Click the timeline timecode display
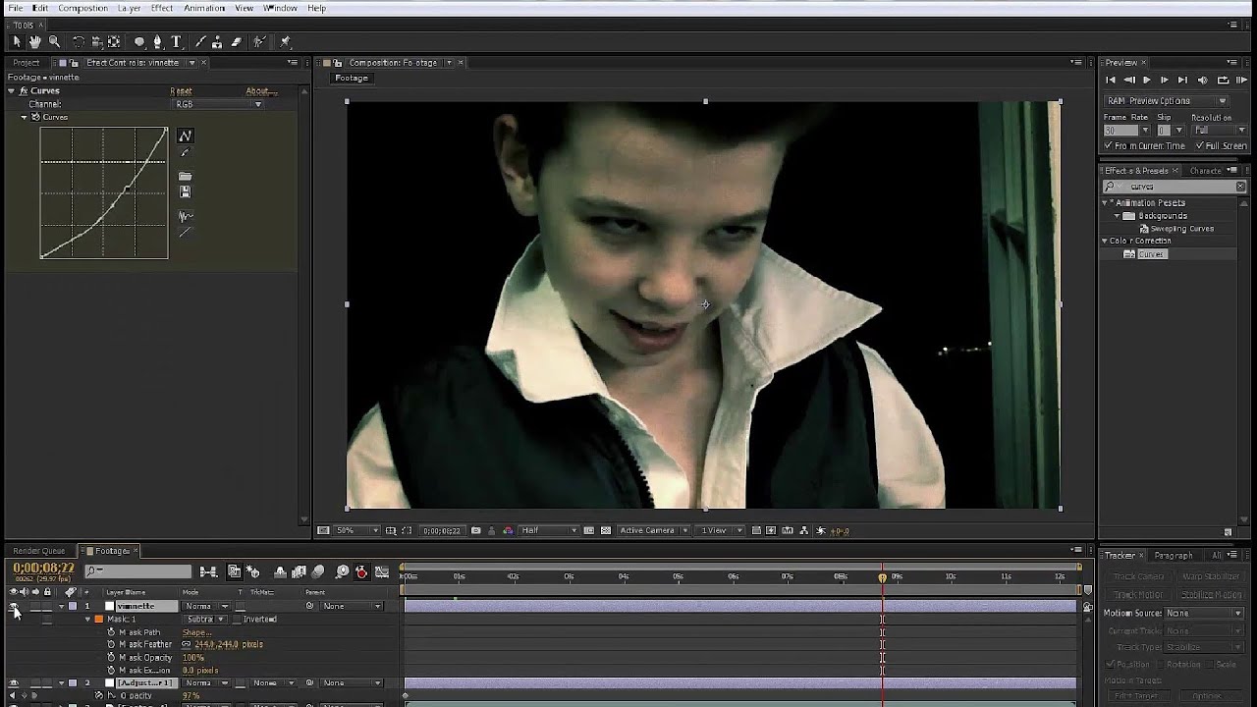 point(43,568)
